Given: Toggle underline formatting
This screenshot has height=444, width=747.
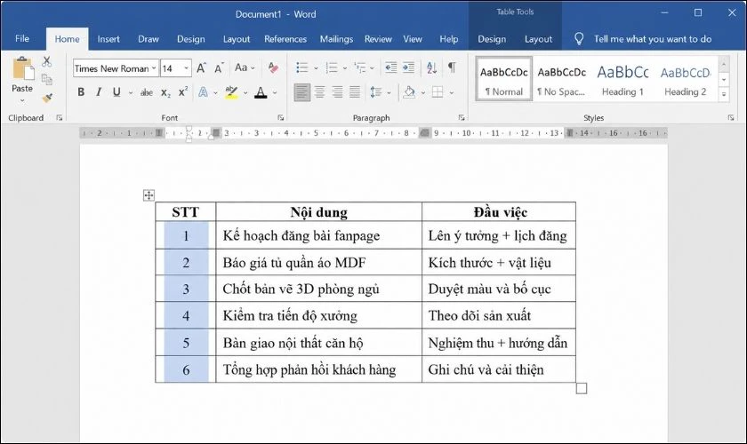Looking at the screenshot, I should (116, 92).
